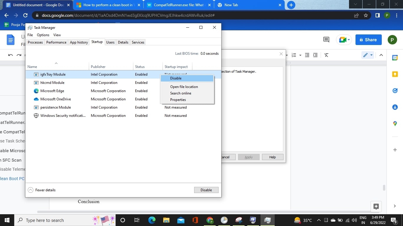Image resolution: width=403 pixels, height=226 pixels.
Task: Hide the Docs menus with the up chevron
Action: [381, 55]
